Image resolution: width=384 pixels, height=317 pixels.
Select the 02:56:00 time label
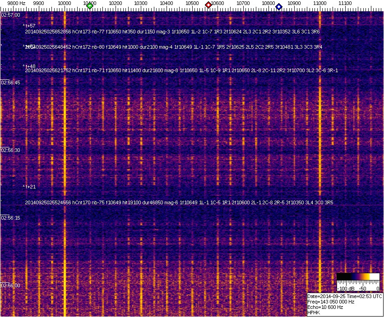click(11, 285)
